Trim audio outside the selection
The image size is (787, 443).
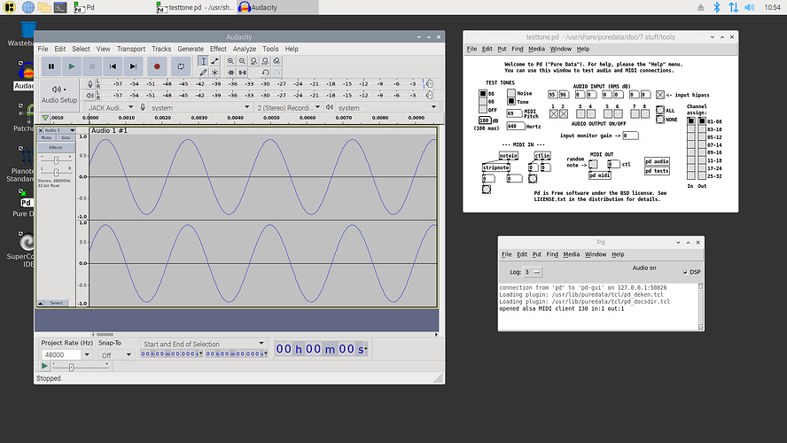[x=230, y=73]
